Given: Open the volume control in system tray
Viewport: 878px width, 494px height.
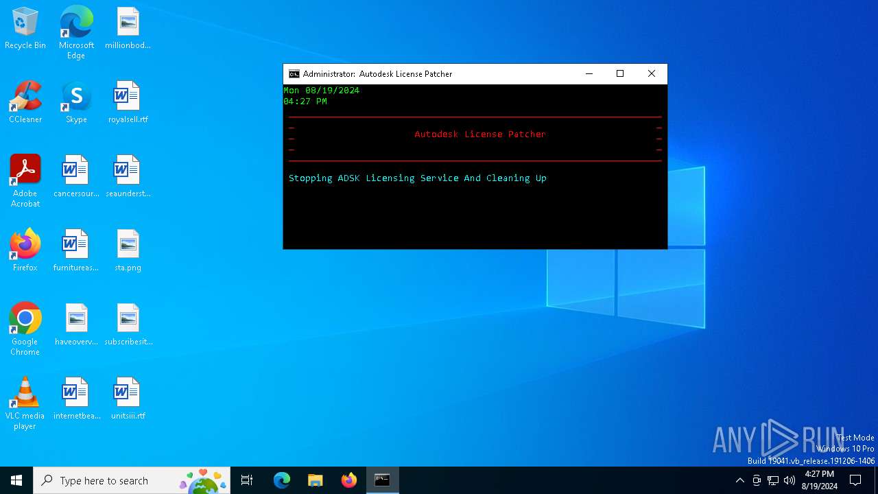Looking at the screenshot, I should [790, 480].
